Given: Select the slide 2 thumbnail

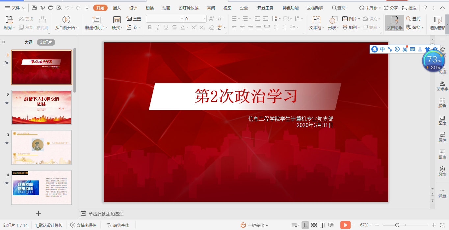Looking at the screenshot, I should [x=41, y=107].
